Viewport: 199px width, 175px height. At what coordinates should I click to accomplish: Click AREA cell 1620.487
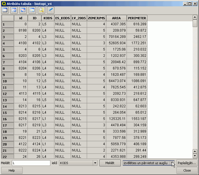point(116,75)
